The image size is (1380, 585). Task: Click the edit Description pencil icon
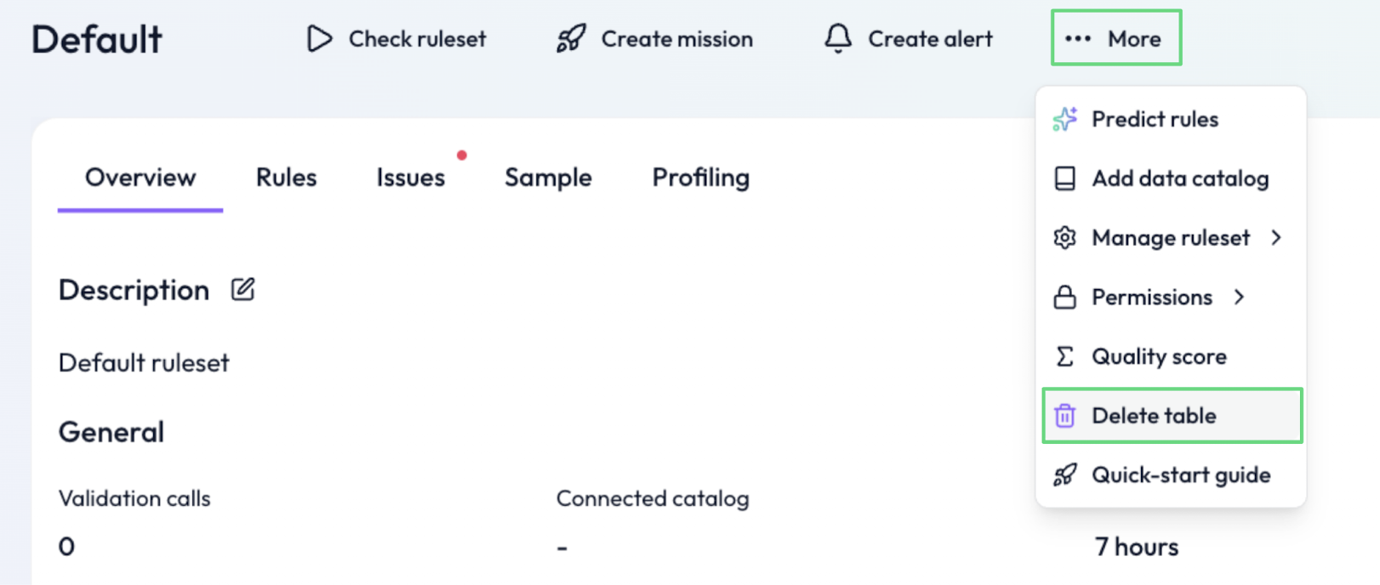pyautogui.click(x=243, y=290)
